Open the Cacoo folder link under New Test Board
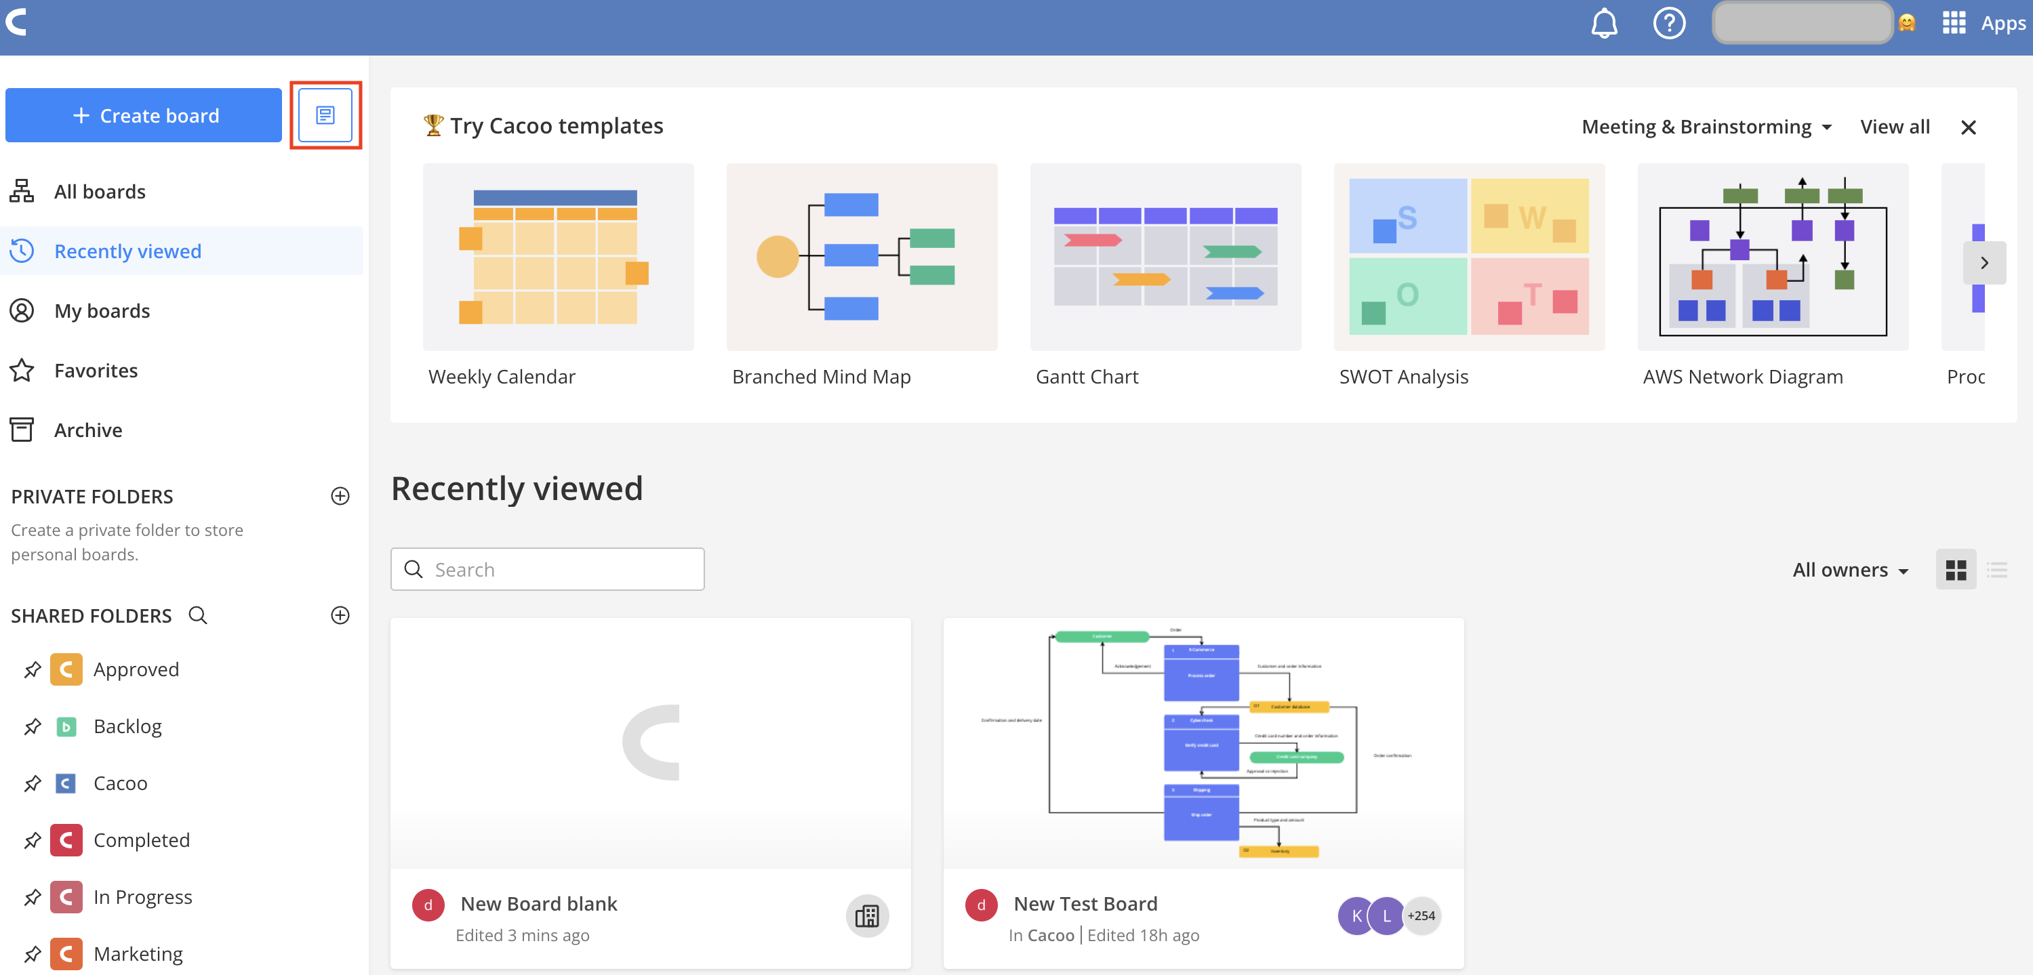This screenshot has width=2033, height=975. [1051, 936]
